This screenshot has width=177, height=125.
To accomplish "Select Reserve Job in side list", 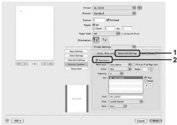I will [76, 69].
